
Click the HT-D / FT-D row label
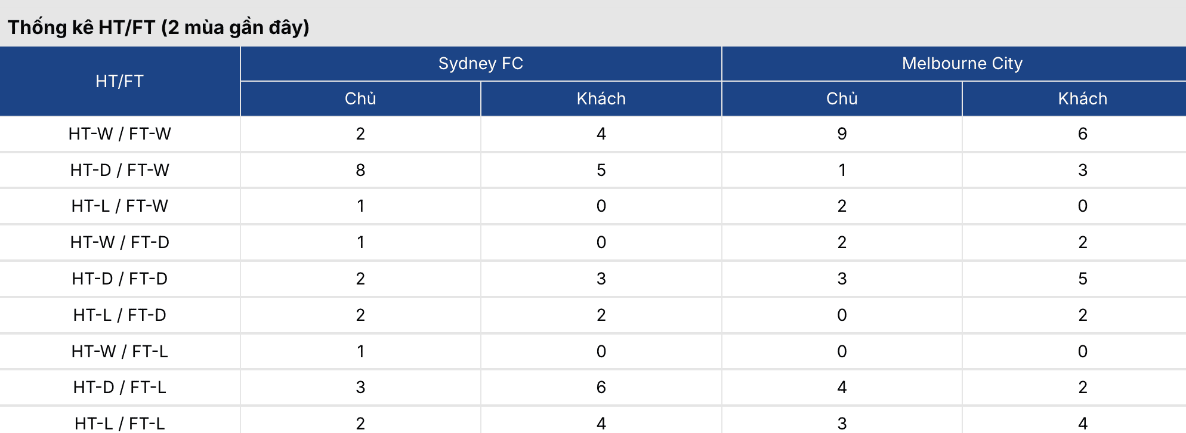point(120,279)
